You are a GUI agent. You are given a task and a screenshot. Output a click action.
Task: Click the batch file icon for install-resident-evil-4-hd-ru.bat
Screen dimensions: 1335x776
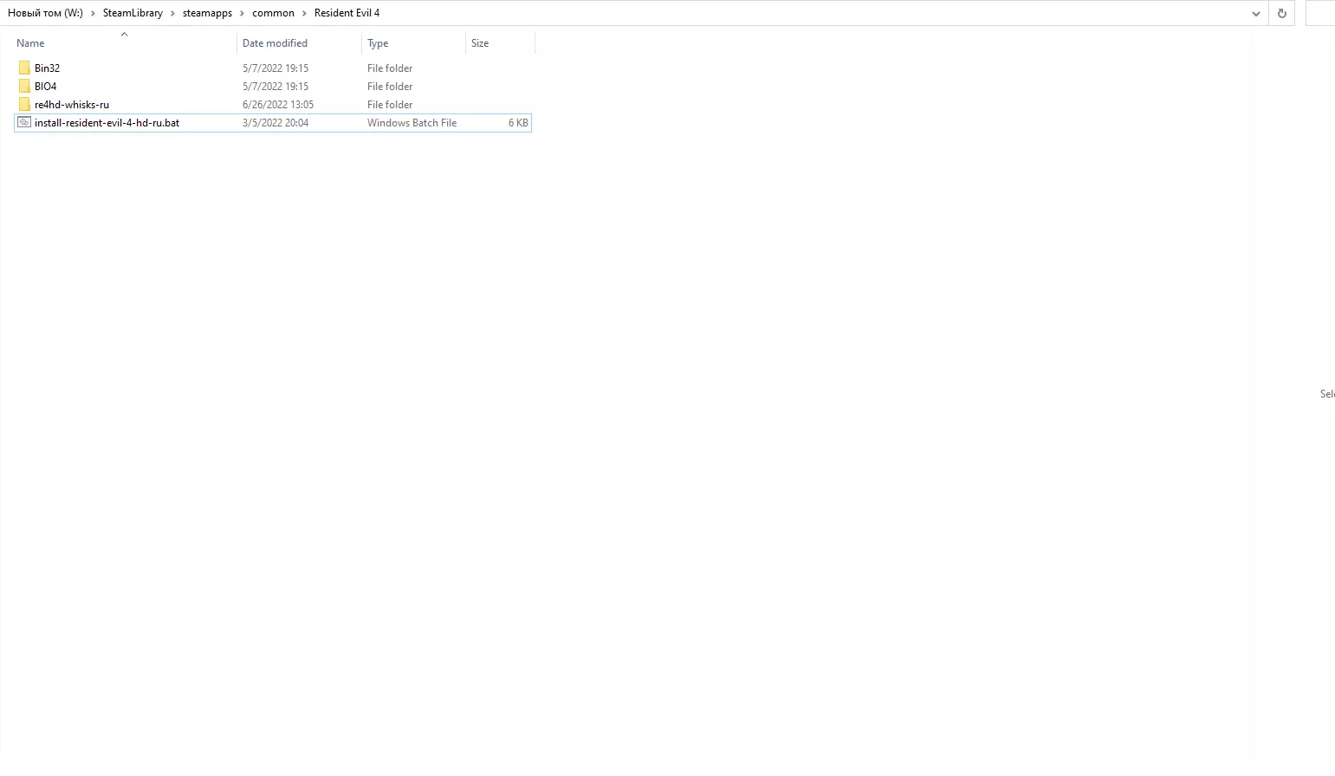click(24, 122)
